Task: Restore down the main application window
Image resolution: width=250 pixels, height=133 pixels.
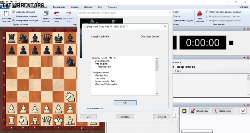Action: coord(236,2)
